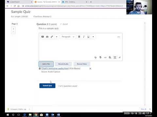Image resolution: width=157 pixels, height=117 pixels.
Task: Open a new browser tab with the plus
Action: [91, 2]
